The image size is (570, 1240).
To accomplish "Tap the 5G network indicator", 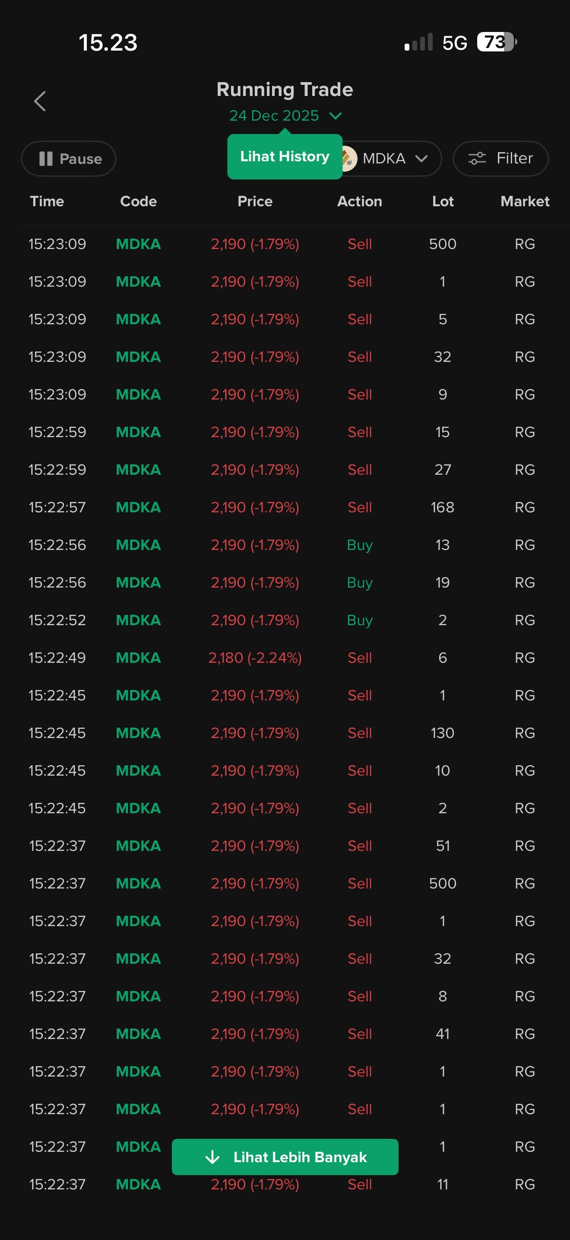I will [454, 43].
